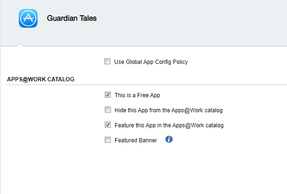This screenshot has height=194, width=287.
Task: Uncheck the This is a Free App checkbox
Action: coord(108,95)
